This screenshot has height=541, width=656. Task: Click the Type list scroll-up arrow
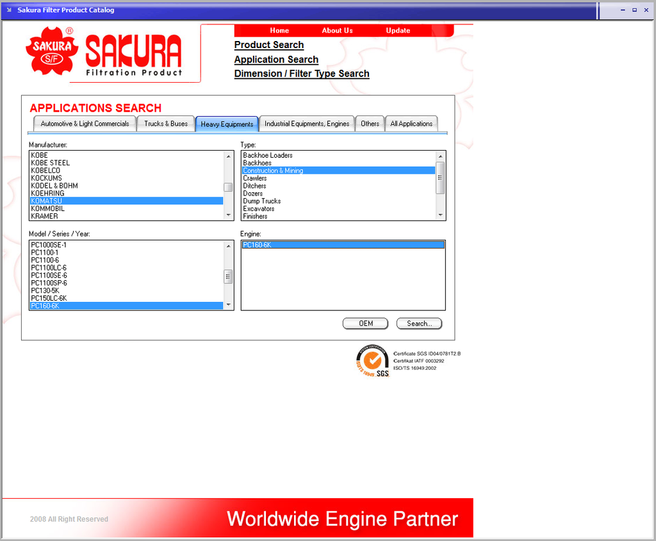(x=440, y=156)
